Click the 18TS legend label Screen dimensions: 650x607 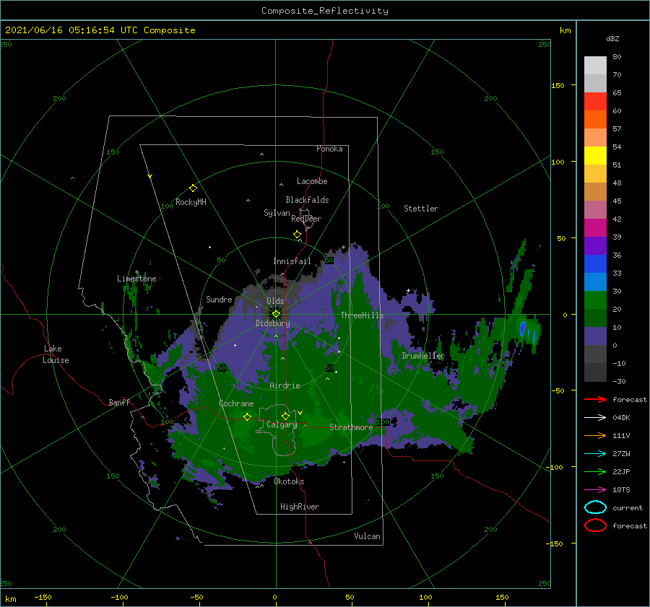point(621,490)
